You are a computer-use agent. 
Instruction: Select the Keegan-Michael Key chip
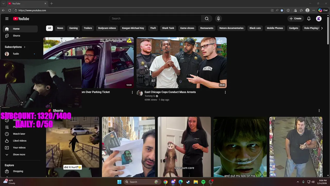coord(133,28)
